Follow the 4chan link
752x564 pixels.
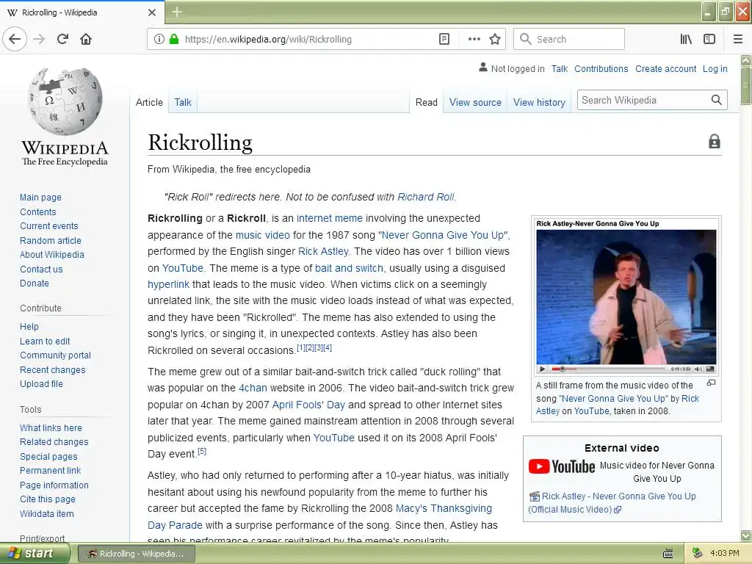point(253,388)
